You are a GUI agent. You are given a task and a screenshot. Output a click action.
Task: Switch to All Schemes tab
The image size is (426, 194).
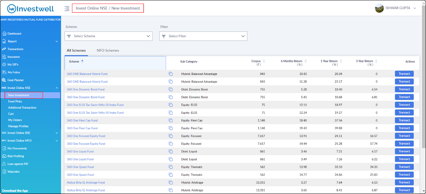tap(76, 50)
